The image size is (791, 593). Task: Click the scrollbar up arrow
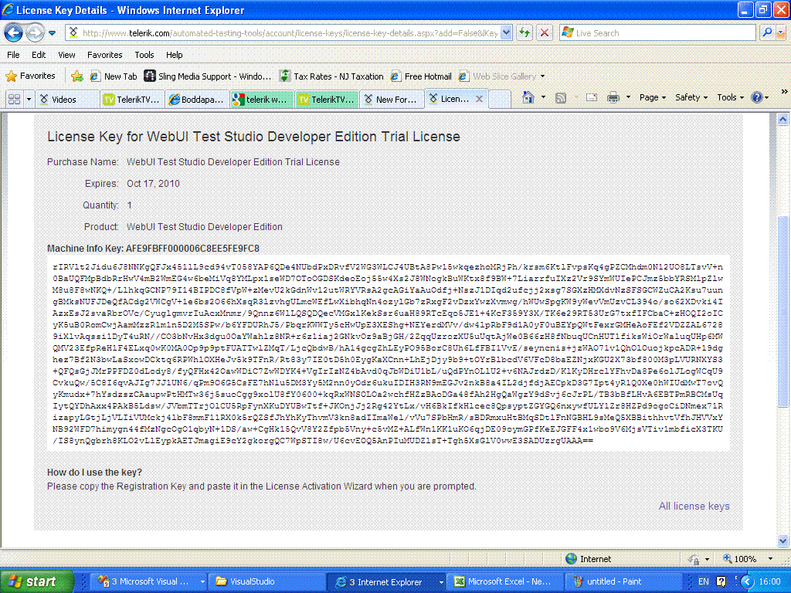tap(783, 120)
